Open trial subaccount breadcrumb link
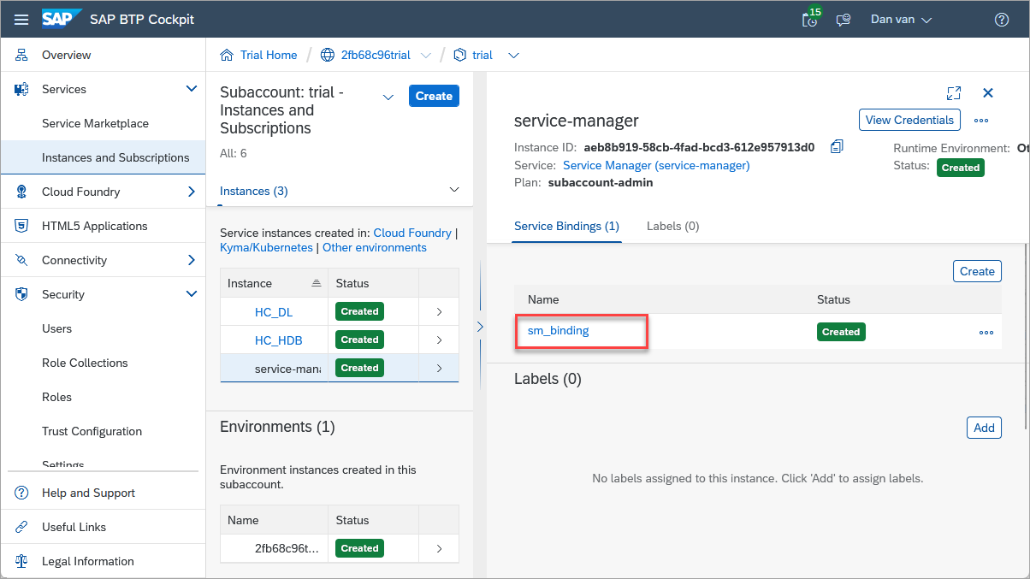This screenshot has width=1030, height=579. (x=482, y=55)
